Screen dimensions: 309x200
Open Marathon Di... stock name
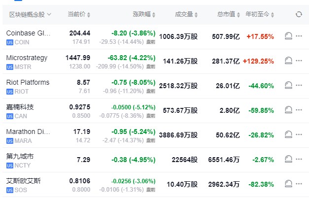pos(28,132)
